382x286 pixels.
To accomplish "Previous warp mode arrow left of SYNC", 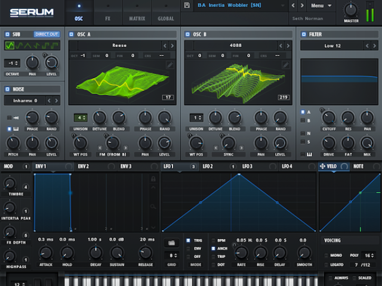I will (216, 148).
